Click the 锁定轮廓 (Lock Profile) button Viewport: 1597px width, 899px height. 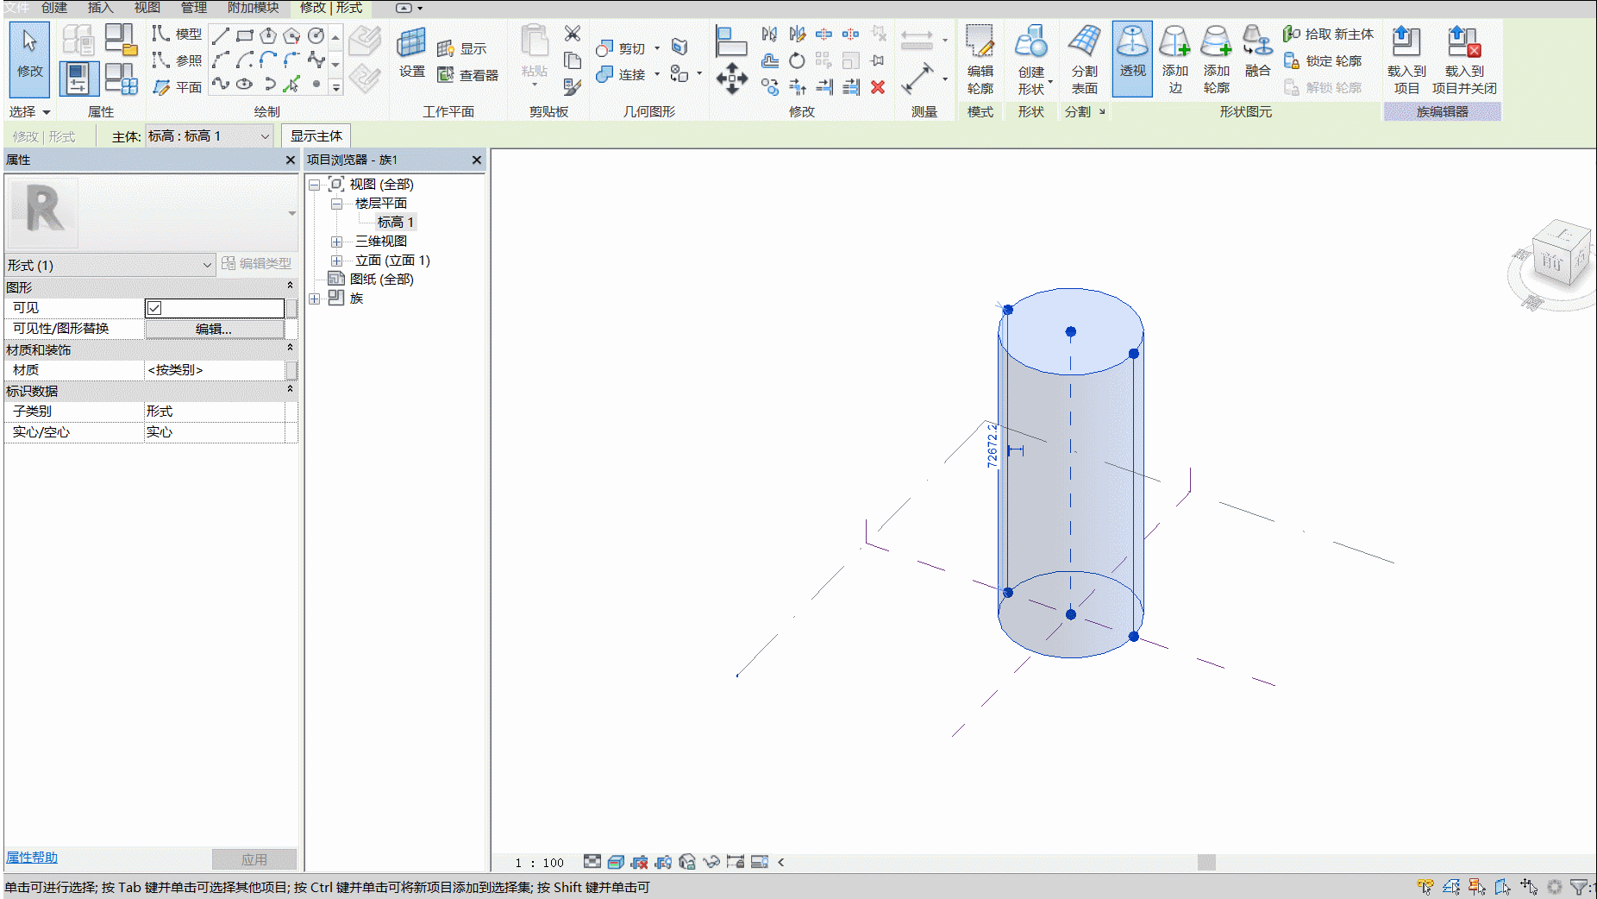click(1323, 60)
